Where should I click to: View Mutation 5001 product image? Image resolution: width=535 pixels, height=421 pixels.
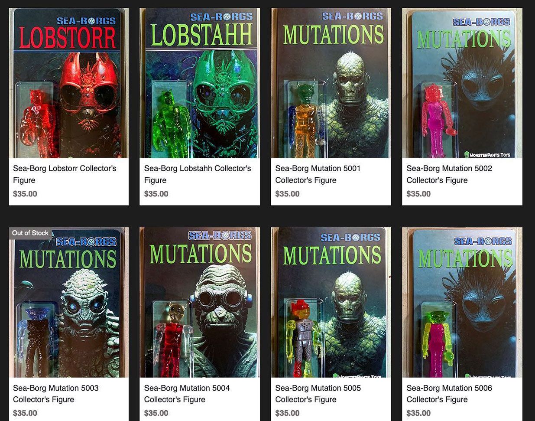(331, 83)
